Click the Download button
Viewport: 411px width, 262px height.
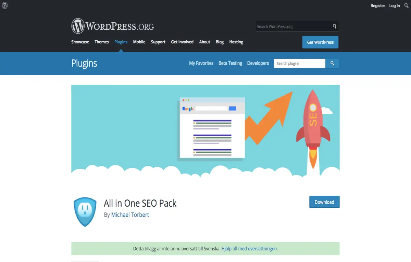[324, 202]
